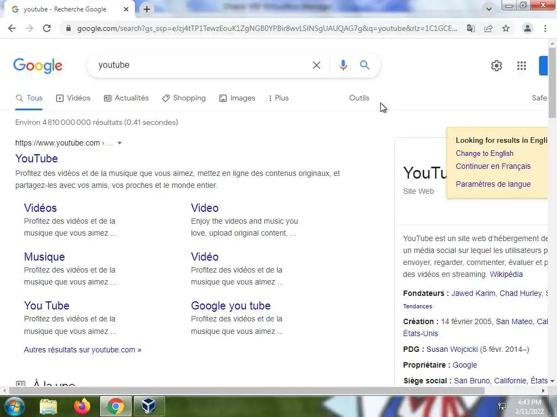Image resolution: width=557 pixels, height=417 pixels.
Task: Click San Mateo link
Action: click(x=514, y=321)
